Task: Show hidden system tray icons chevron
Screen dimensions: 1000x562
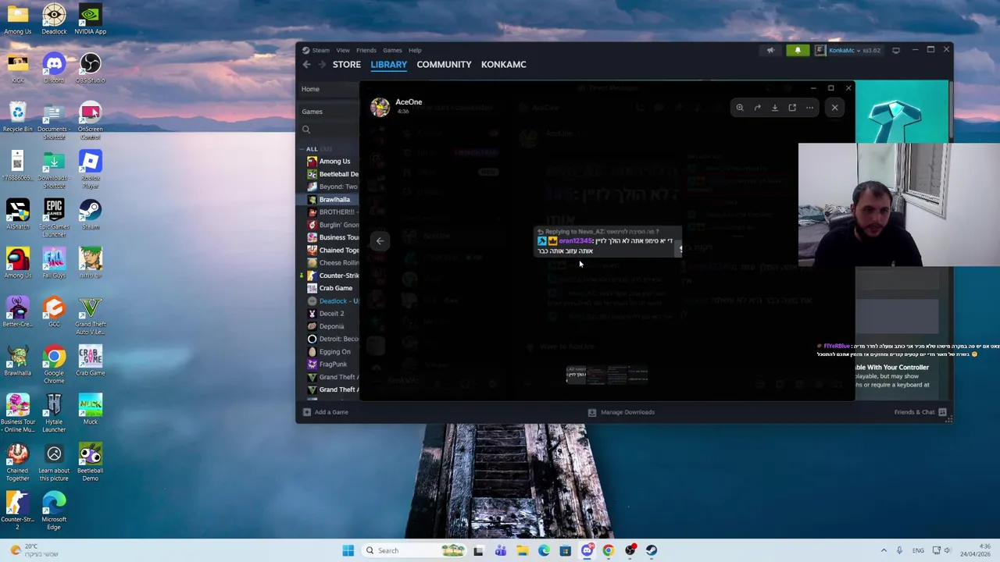Action: [884, 550]
